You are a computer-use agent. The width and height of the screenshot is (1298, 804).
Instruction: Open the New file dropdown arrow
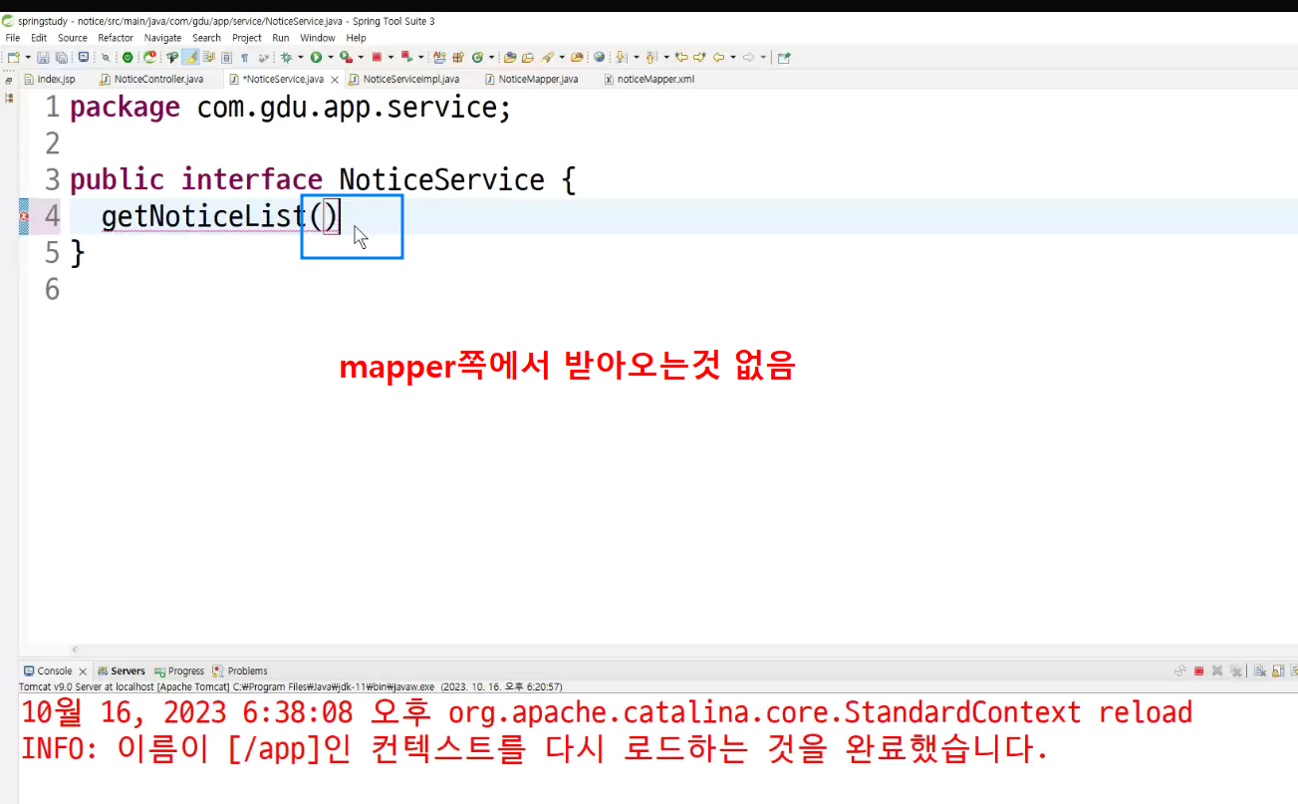[x=28, y=58]
